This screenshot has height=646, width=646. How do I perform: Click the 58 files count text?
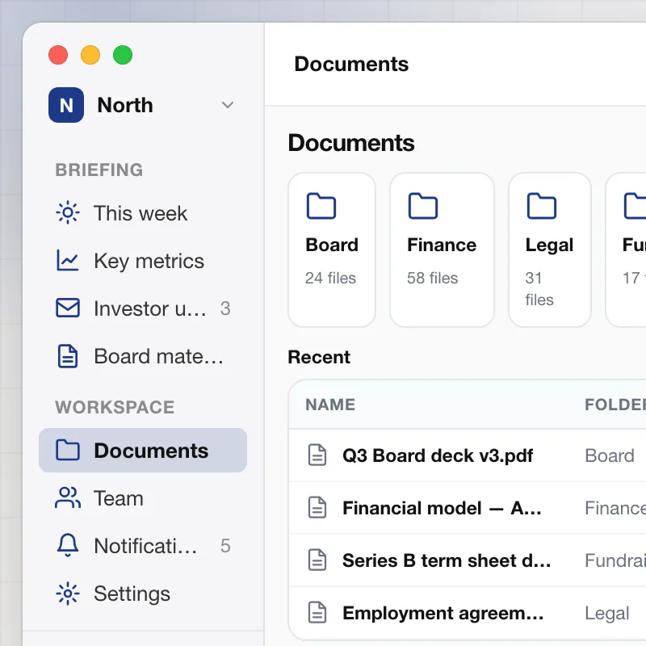pyautogui.click(x=432, y=278)
